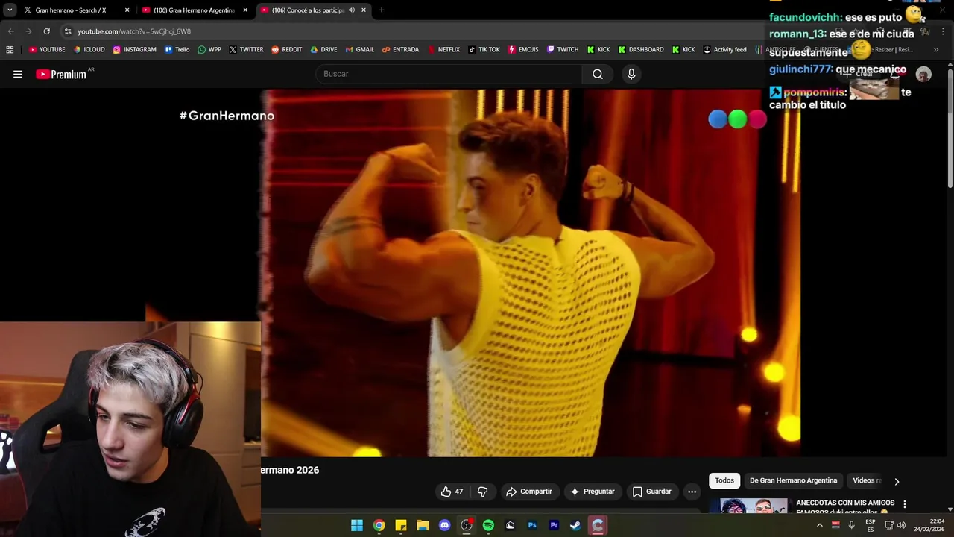The width and height of the screenshot is (954, 537).
Task: Open more actions three-dot menu
Action: click(x=692, y=492)
